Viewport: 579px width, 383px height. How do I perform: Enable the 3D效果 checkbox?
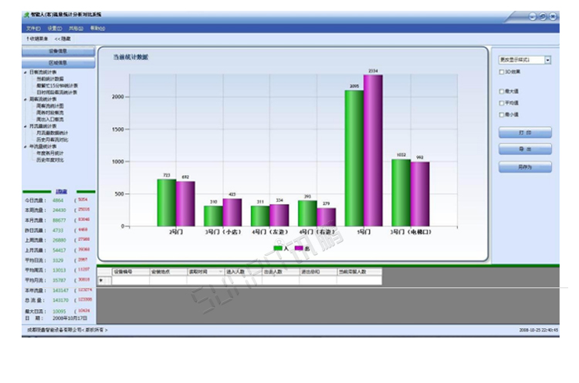coord(502,72)
